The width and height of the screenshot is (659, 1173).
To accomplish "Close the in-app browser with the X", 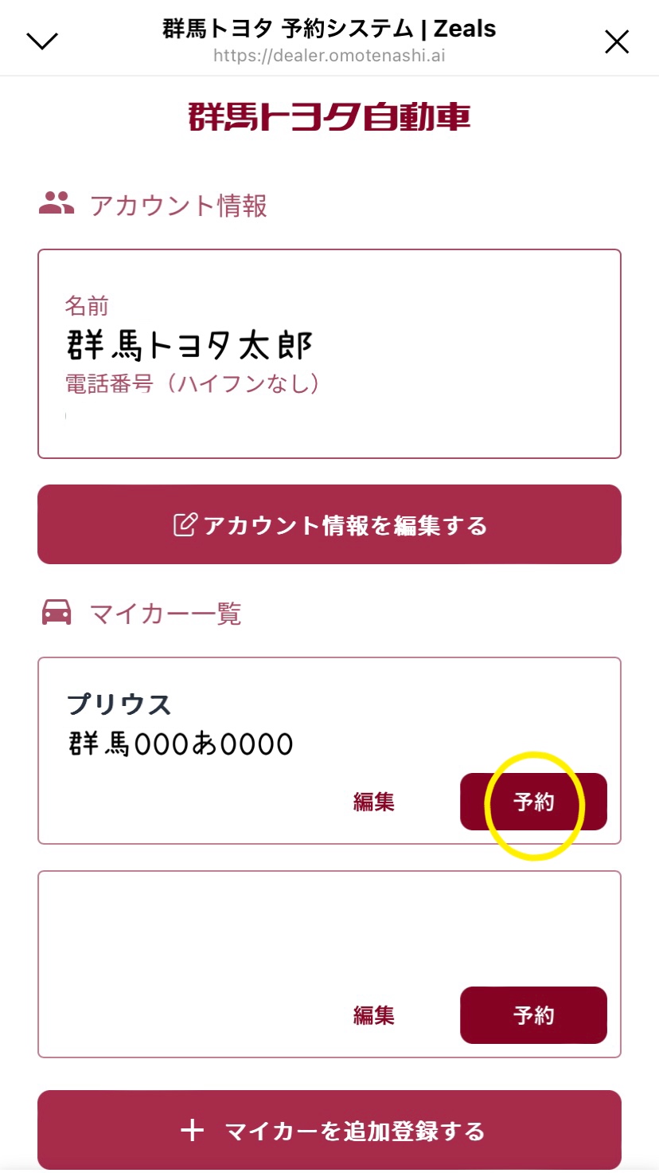I will click(617, 41).
